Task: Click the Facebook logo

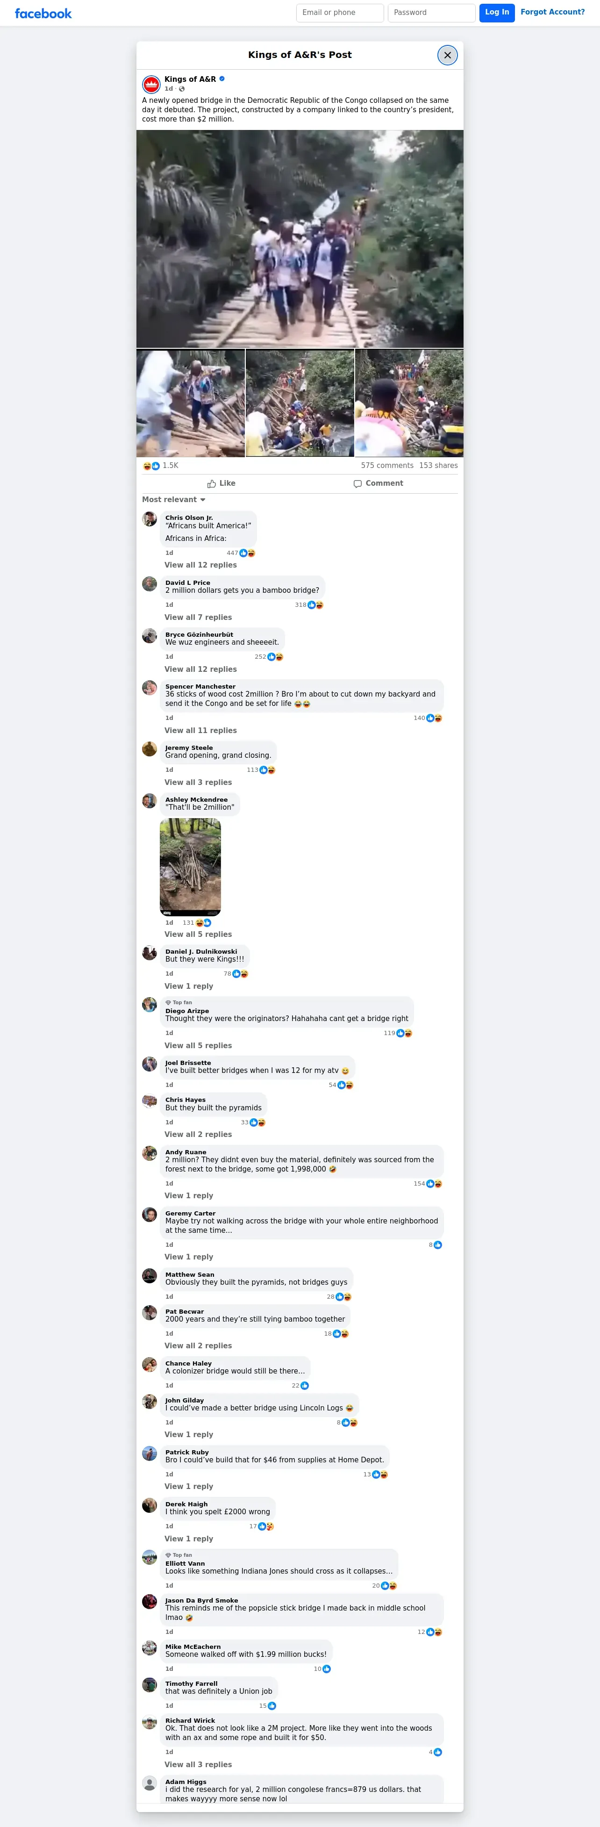Action: click(x=43, y=14)
